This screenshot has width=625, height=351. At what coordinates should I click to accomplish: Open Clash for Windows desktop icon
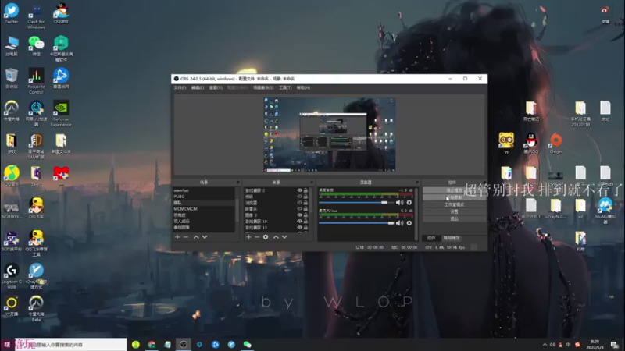tap(36, 16)
